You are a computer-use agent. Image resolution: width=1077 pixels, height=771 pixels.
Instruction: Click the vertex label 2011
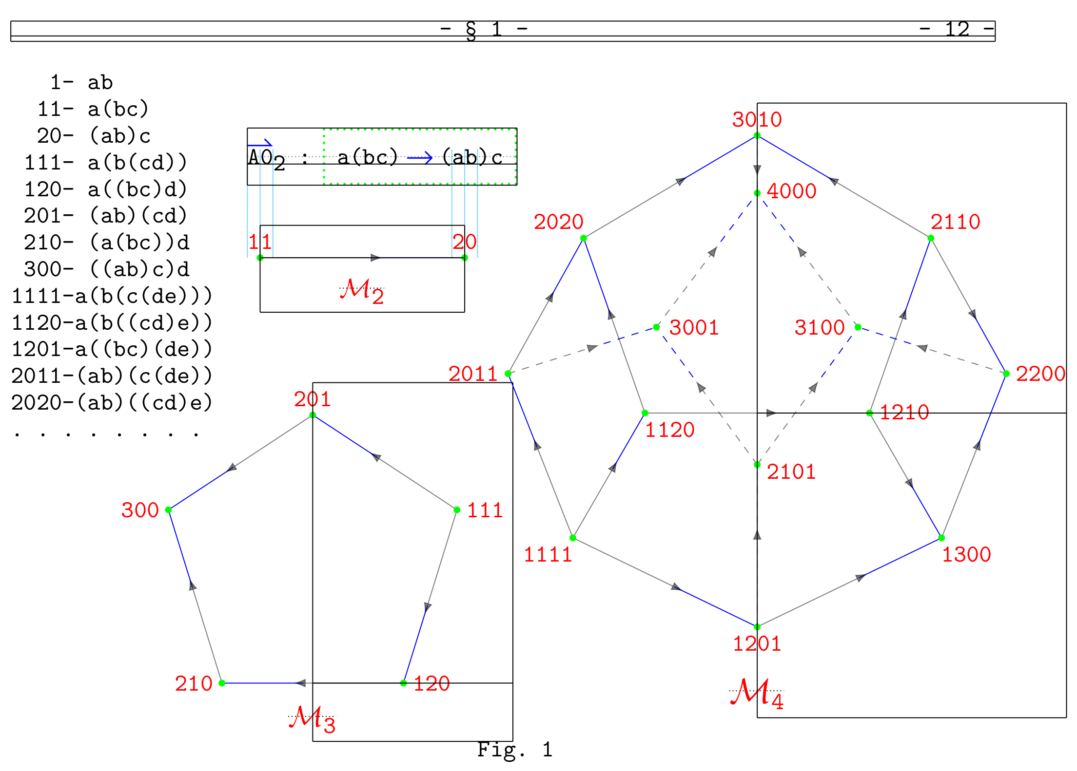click(473, 374)
